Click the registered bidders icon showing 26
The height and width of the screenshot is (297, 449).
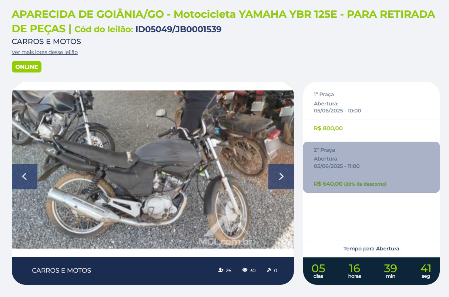(221, 270)
